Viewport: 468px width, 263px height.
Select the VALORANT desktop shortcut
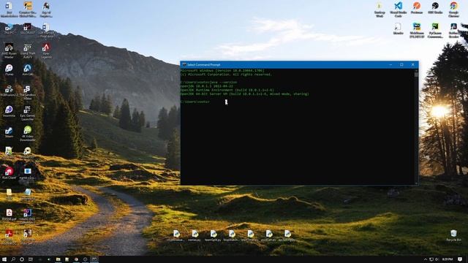pyautogui.click(x=28, y=29)
